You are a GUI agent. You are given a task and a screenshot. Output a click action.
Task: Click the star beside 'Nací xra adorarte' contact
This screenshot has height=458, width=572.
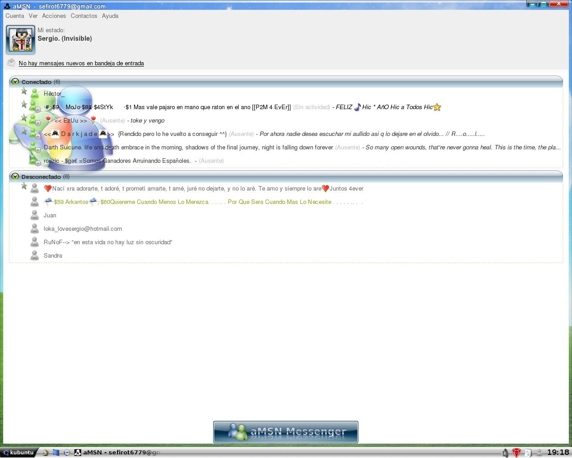[24, 186]
